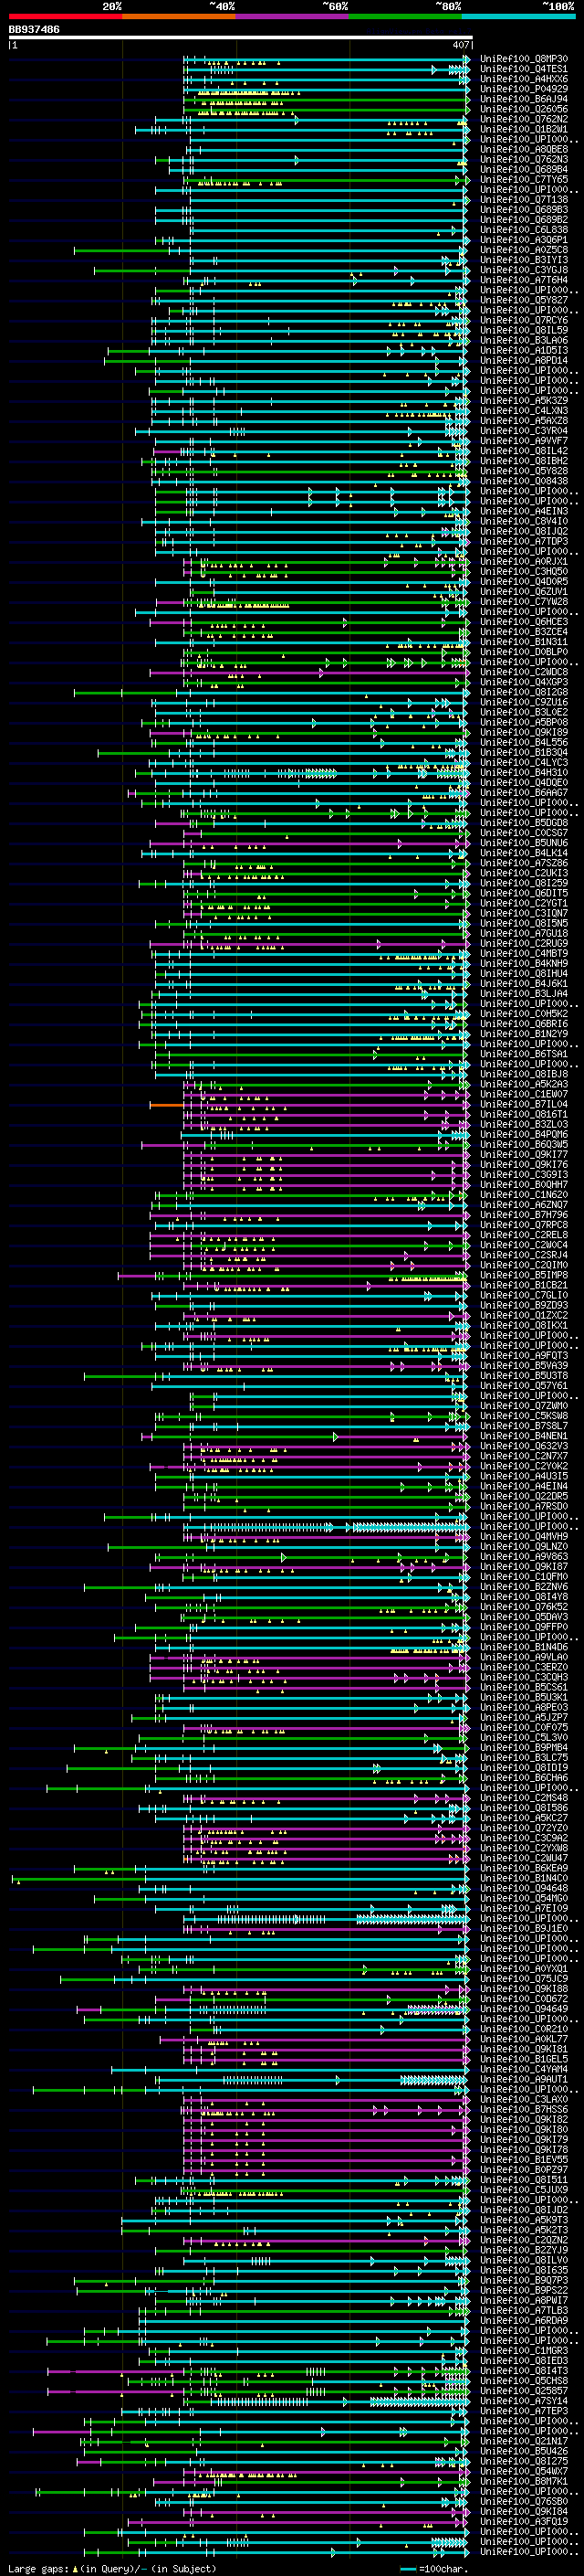Select hit UniRef100_Q7RPC8
The height and width of the screenshot is (2576, 584).
[x=524, y=1225]
